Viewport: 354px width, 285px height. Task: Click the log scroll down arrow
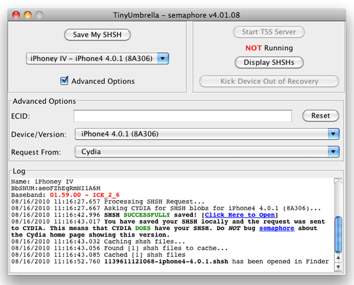click(x=338, y=267)
